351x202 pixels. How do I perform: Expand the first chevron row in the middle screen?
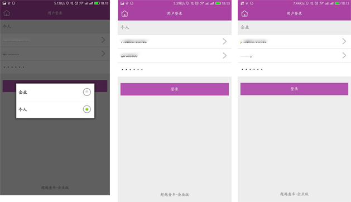(175, 41)
